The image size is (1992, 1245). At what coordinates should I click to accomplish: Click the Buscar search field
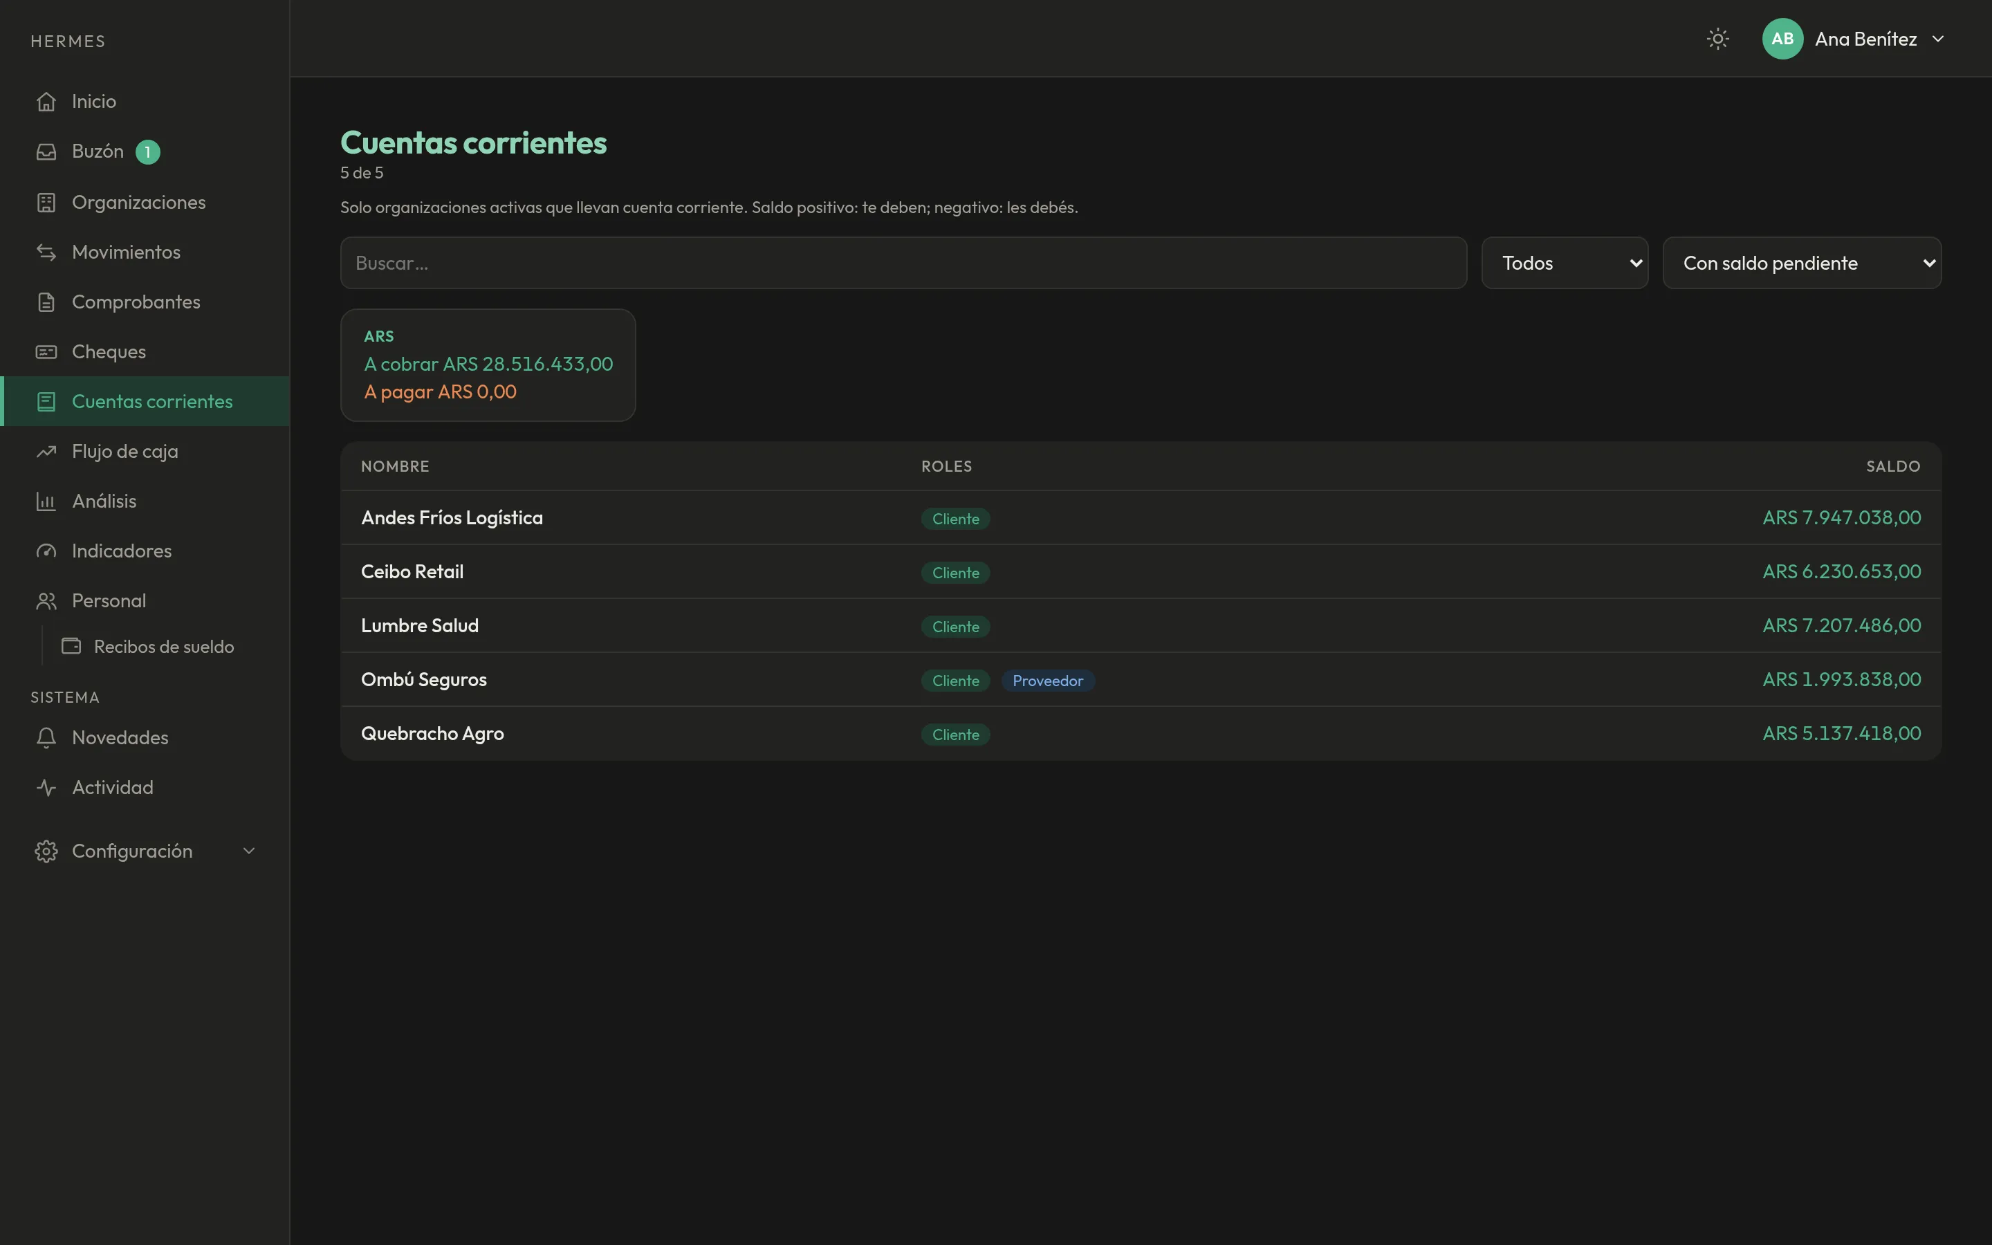coord(903,263)
